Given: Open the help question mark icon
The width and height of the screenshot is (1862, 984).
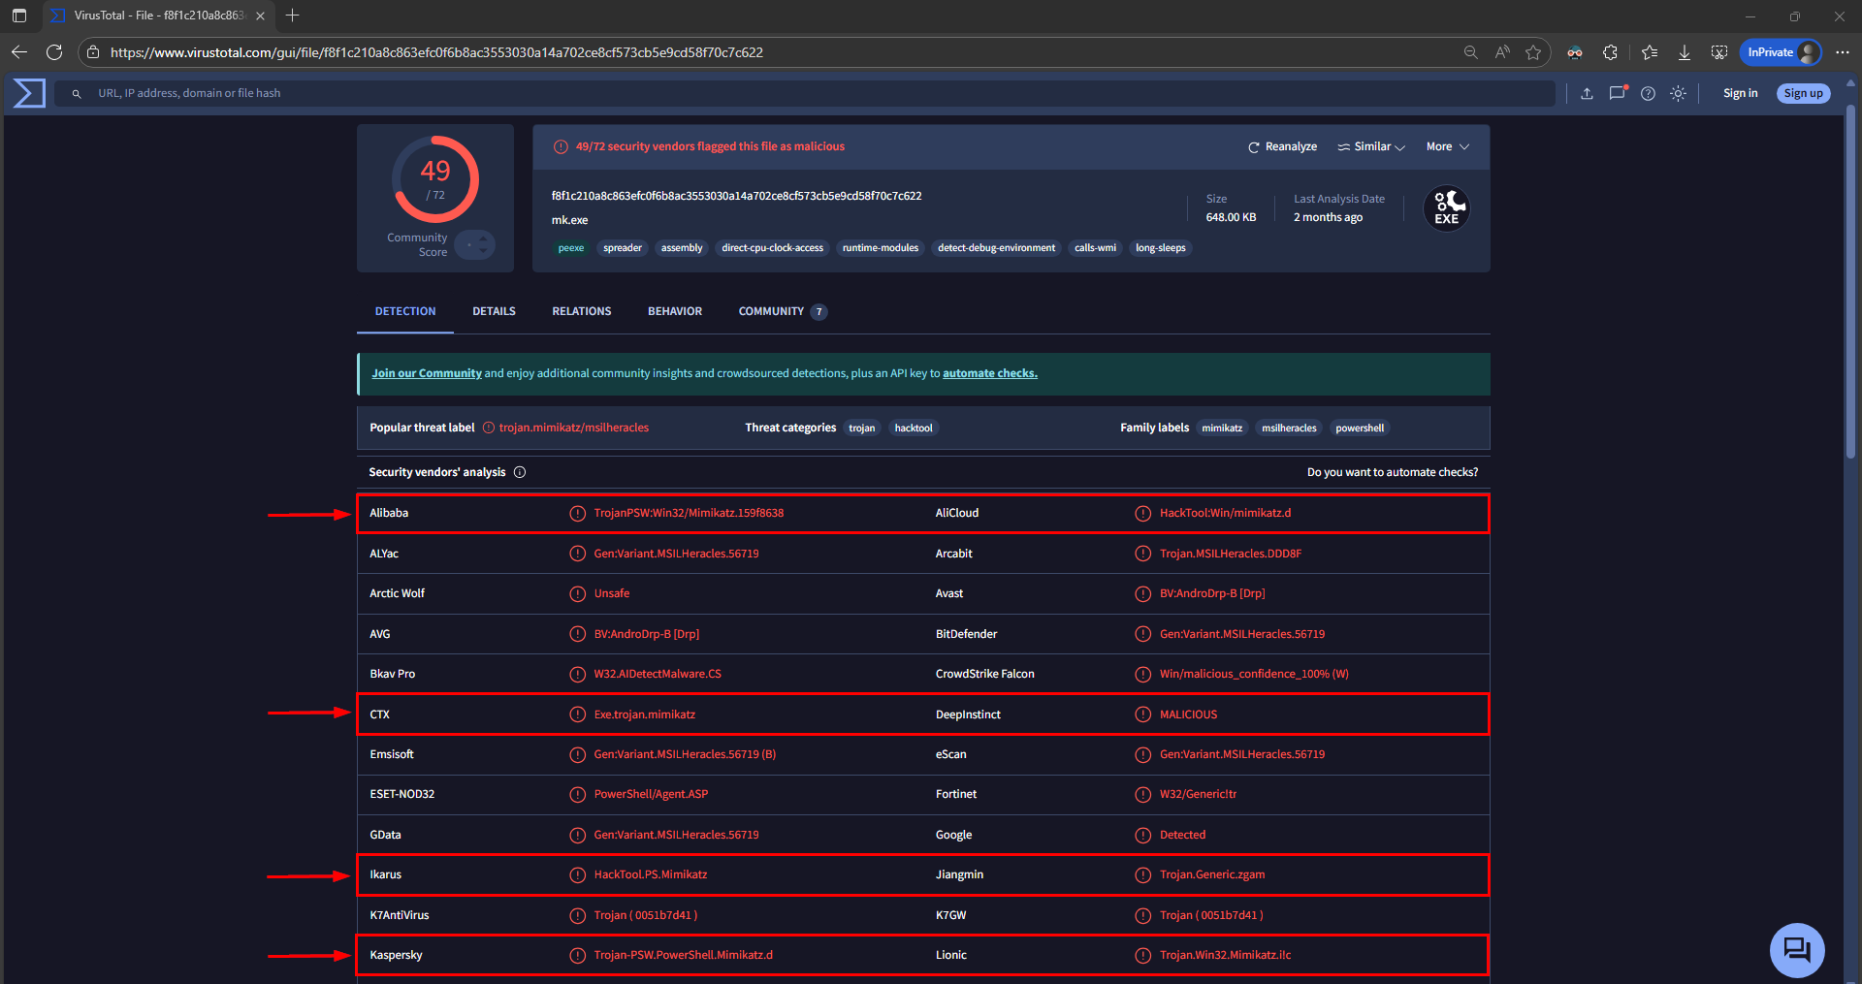Looking at the screenshot, I should coord(1648,93).
